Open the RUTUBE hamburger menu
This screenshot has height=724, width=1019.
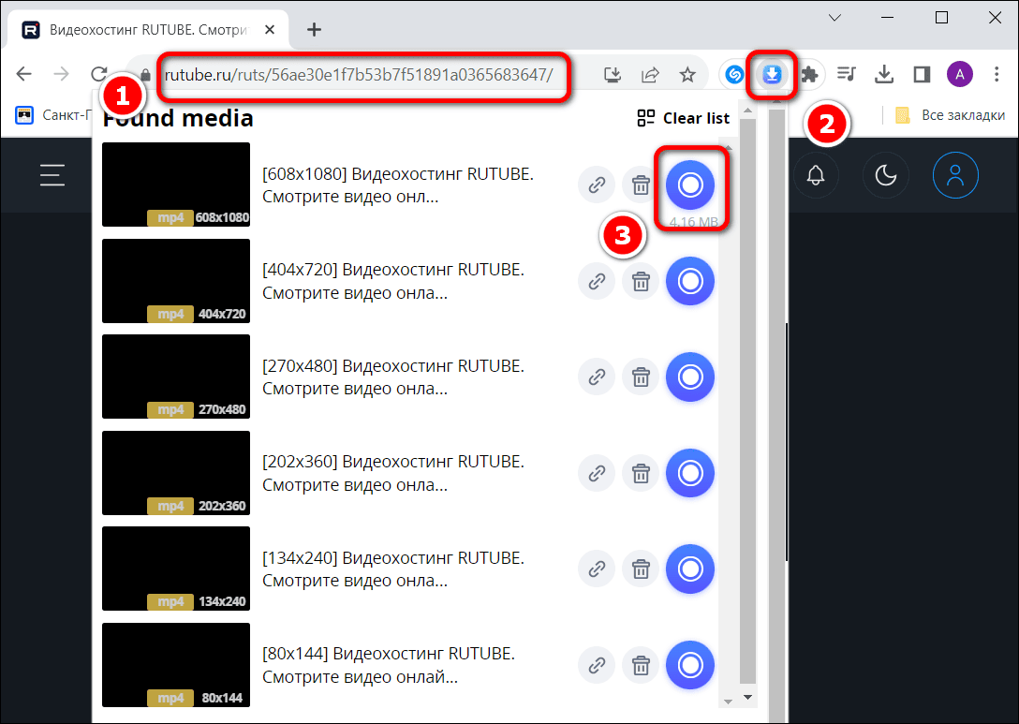(x=52, y=175)
